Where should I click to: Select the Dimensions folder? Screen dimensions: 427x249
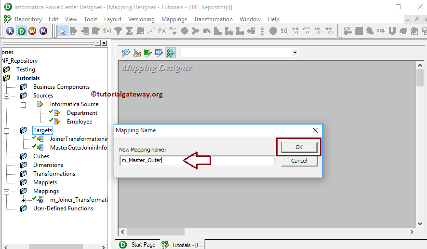[x=48, y=165]
